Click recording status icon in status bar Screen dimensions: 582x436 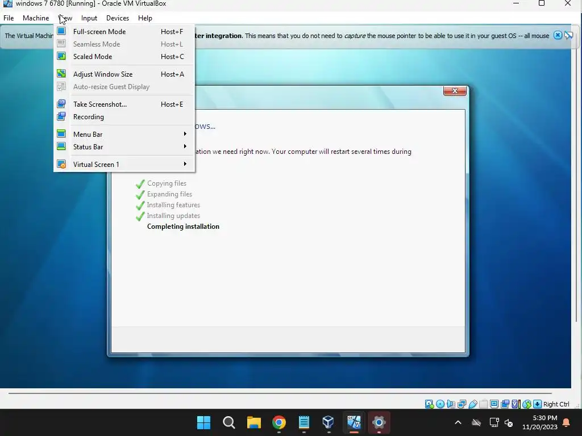(x=505, y=404)
